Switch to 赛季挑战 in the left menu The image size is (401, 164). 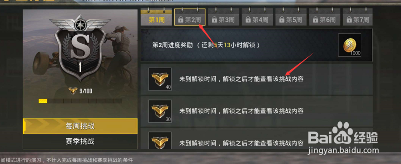pyautogui.click(x=80, y=141)
